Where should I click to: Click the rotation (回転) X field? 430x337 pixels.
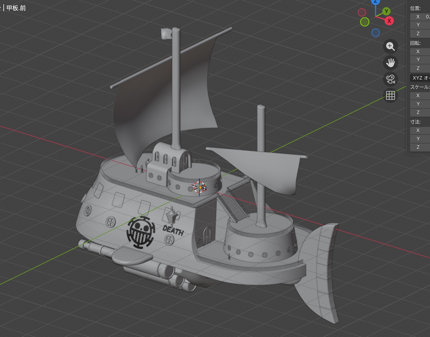click(x=420, y=52)
